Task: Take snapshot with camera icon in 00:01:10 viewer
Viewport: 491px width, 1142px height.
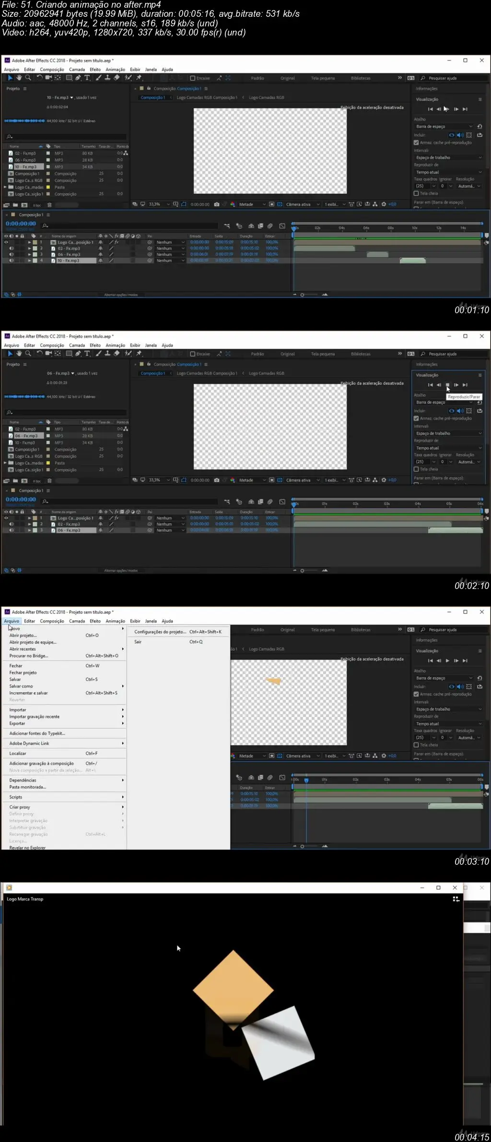Action: [217, 204]
